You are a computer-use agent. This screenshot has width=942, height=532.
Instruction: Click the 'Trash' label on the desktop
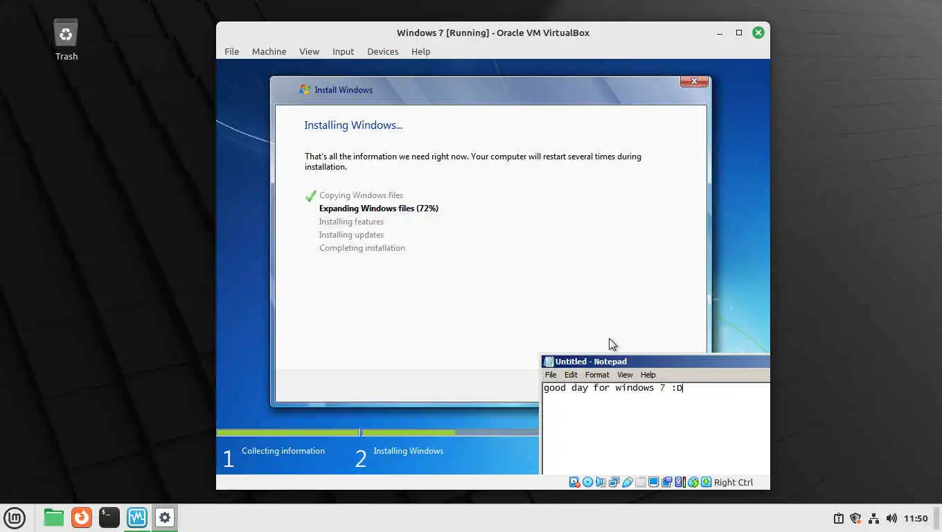point(66,57)
